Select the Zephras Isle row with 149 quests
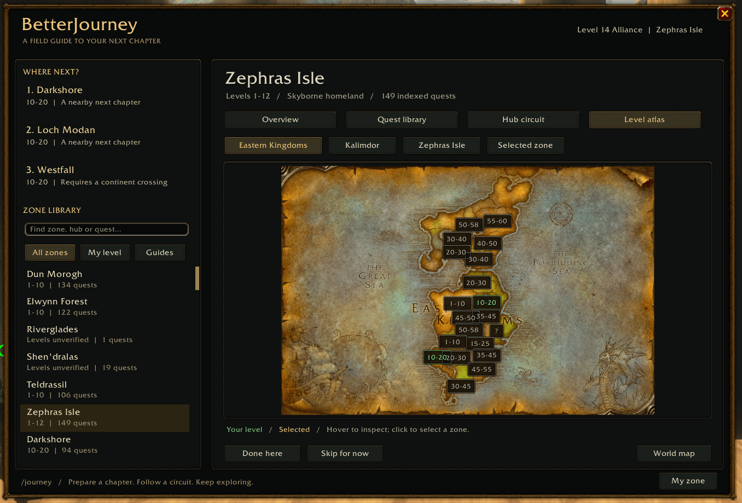This screenshot has height=503, width=742. (x=105, y=418)
